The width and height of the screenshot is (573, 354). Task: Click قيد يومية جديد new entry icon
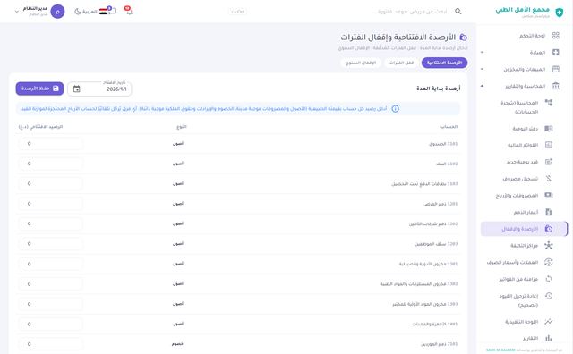point(549,162)
